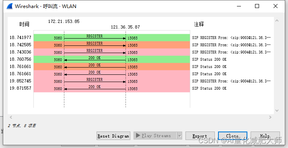Click the Export button
The height and width of the screenshot is (148, 288).
coord(200,136)
